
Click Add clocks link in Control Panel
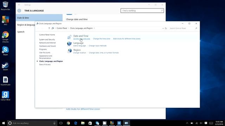tap(127, 39)
